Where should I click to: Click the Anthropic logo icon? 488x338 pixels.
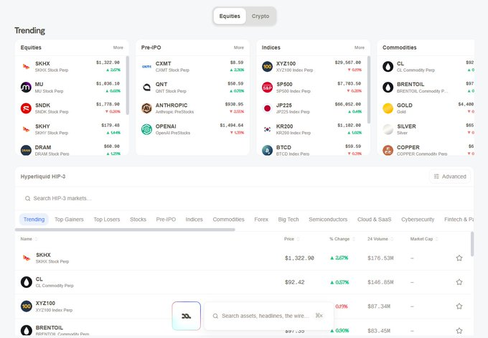click(146, 108)
